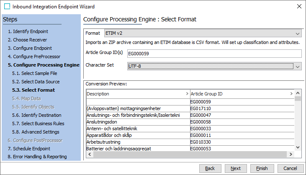Click preview table scrollbar down arrow
306x175 pixels.
(x=298, y=147)
